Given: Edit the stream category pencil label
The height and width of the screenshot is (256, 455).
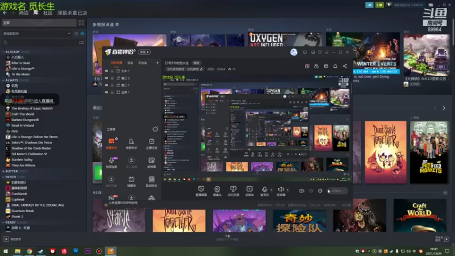Looking at the screenshot, I should 184,69.
